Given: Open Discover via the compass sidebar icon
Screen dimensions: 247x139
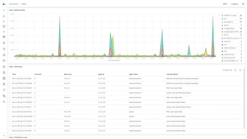Looking at the screenshot, I should [4, 16].
